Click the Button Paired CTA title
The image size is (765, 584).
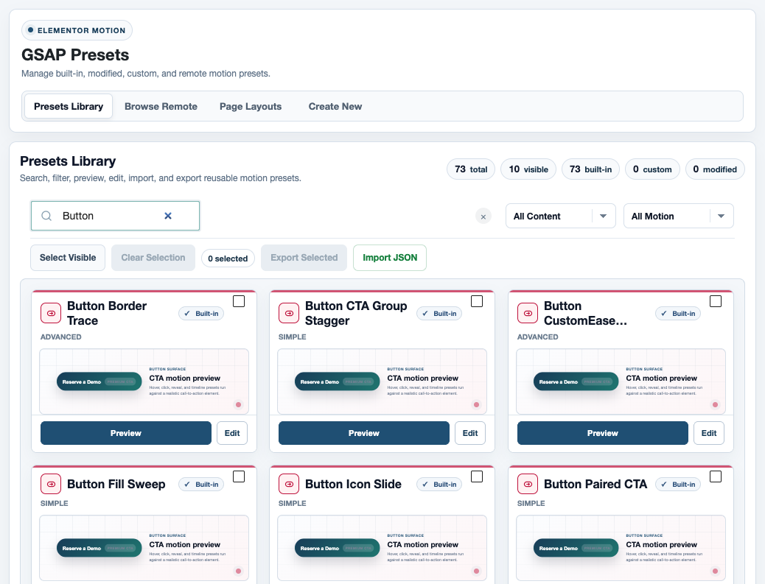(595, 484)
